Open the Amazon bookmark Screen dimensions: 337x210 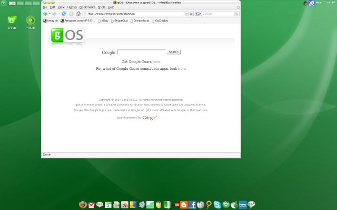(51, 21)
